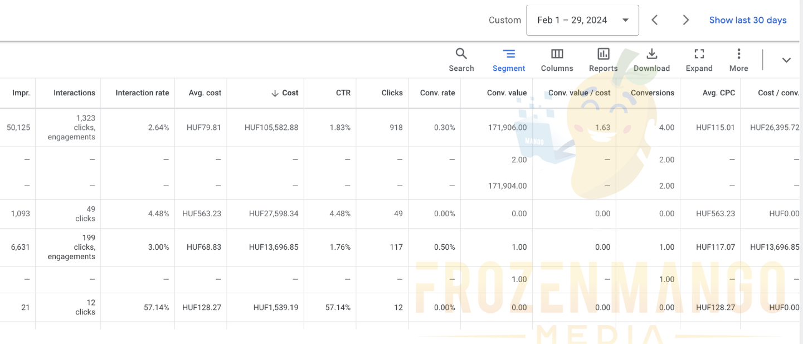Go to the previous date period
This screenshot has width=803, height=344.
click(x=655, y=20)
